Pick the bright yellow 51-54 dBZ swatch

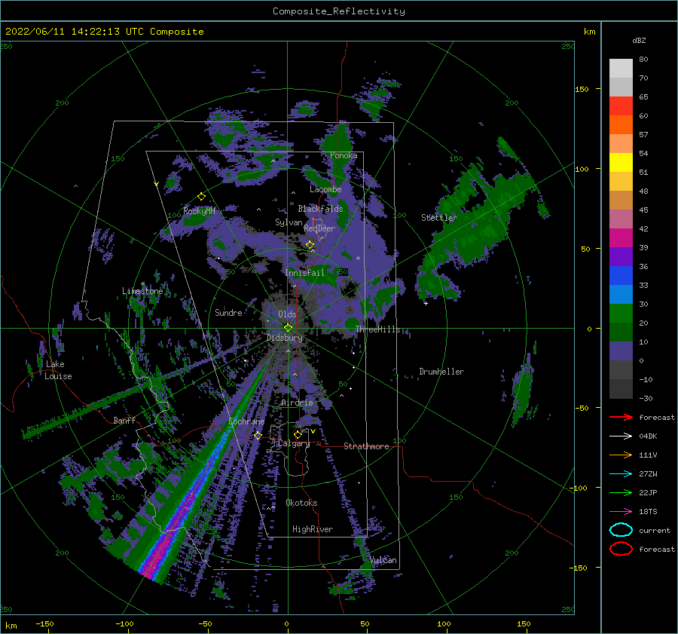(x=621, y=163)
